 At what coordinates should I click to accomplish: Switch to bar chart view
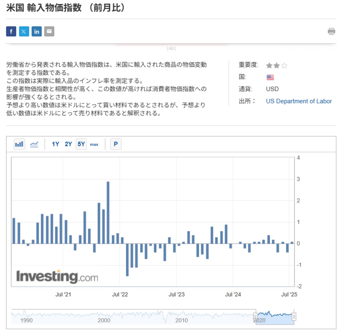pos(19,144)
